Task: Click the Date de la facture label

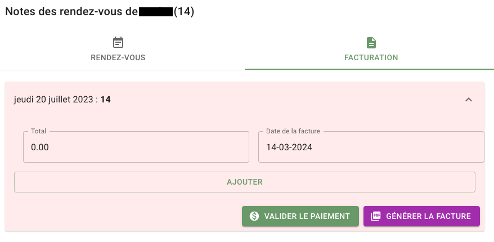Action: pos(293,131)
